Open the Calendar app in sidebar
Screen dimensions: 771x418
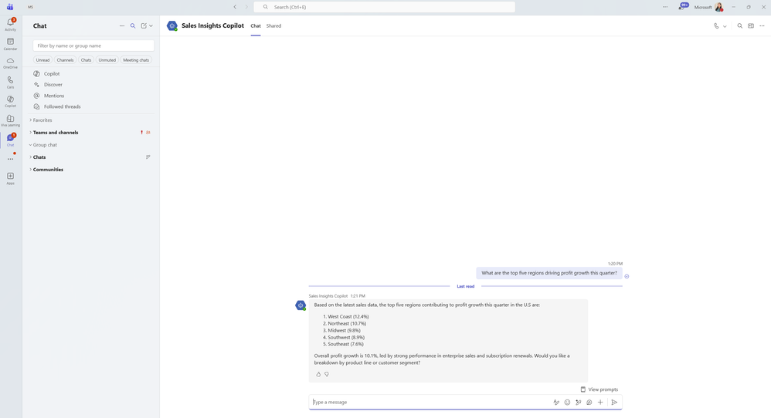(x=10, y=44)
